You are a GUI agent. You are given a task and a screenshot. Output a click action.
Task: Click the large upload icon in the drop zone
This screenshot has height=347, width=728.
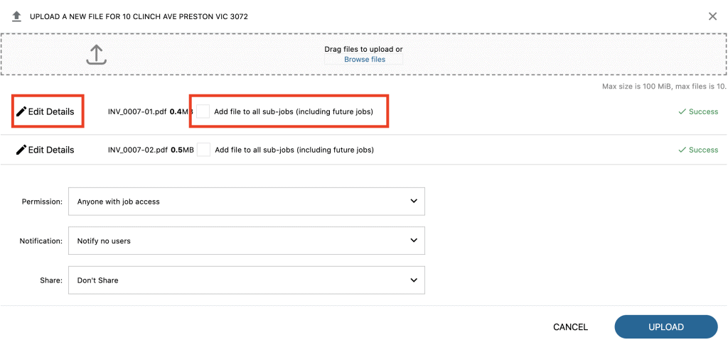pos(96,55)
